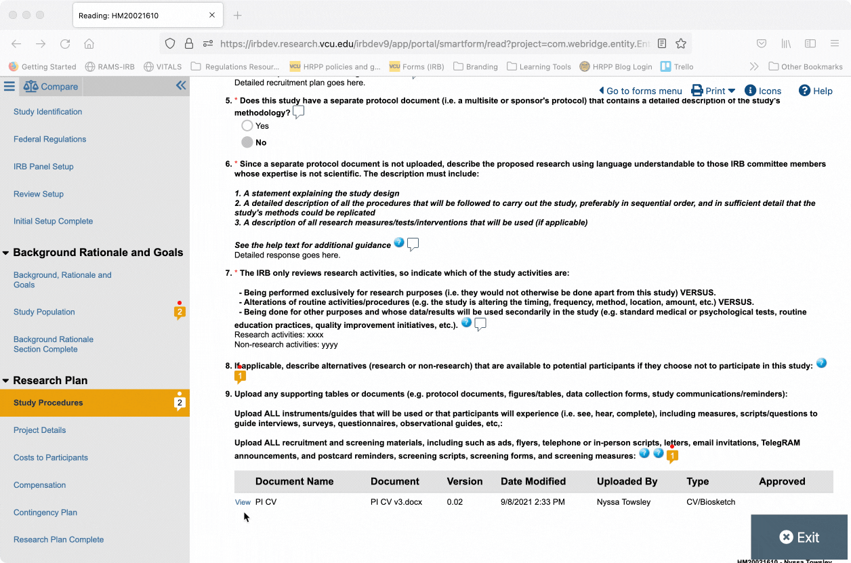
Task: Open Icons info legend
Action: [x=763, y=91]
